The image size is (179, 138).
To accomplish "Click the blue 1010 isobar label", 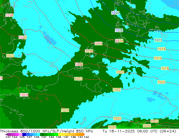I will pyautogui.click(x=115, y=13).
